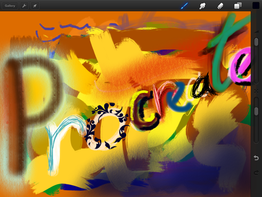The image size is (262, 197).
Task: Open the active color swatch
Action: pos(256,5)
